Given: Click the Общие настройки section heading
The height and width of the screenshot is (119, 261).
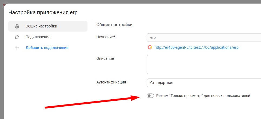Looking at the screenshot, I should coord(114,25).
